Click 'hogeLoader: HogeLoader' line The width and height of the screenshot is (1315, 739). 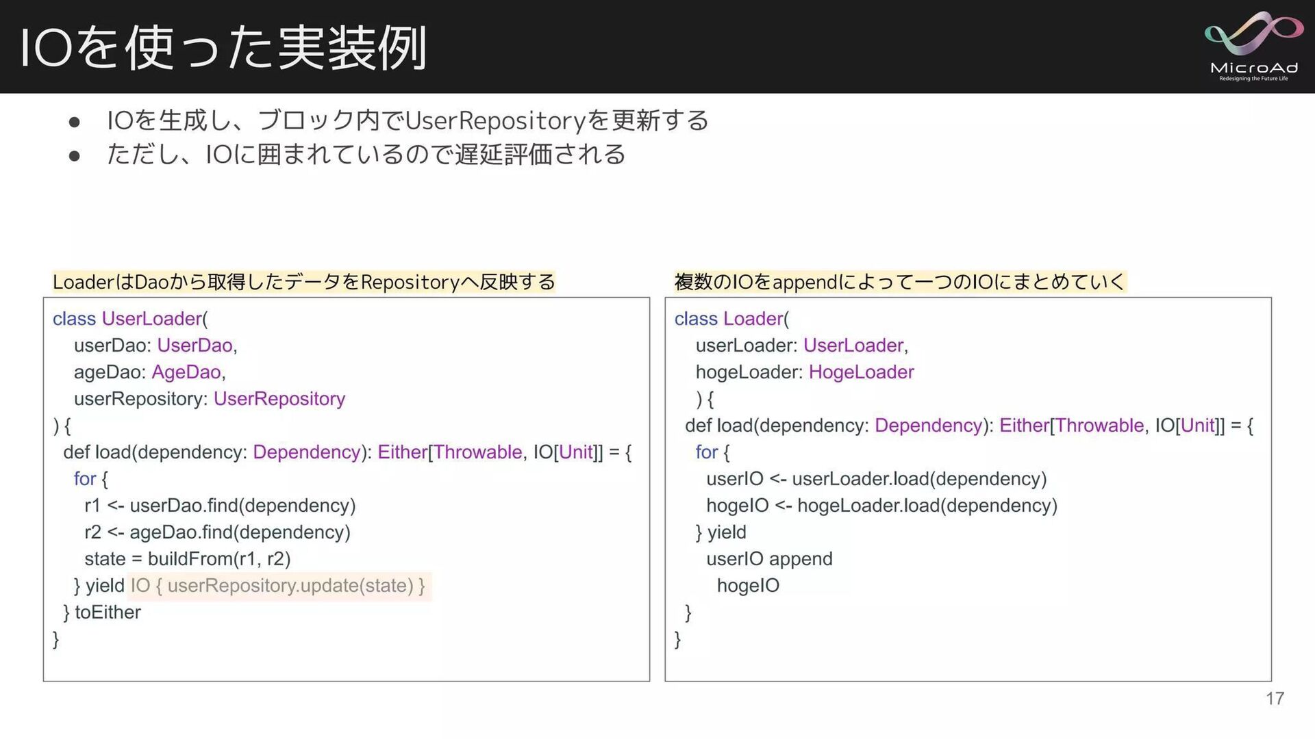click(804, 372)
